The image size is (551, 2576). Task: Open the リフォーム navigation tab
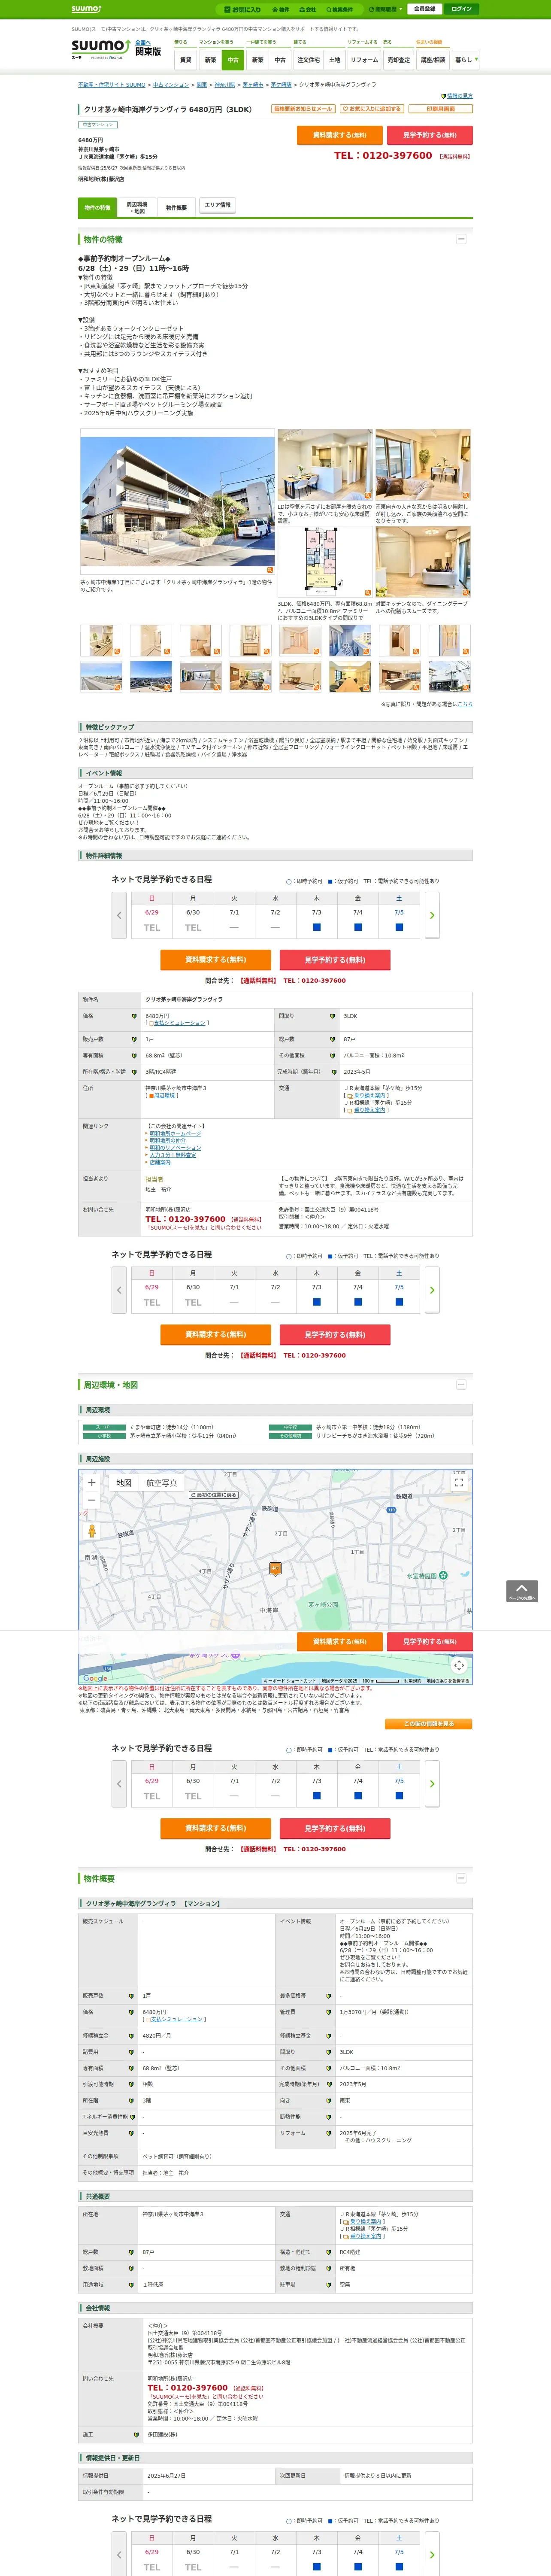coord(364,60)
